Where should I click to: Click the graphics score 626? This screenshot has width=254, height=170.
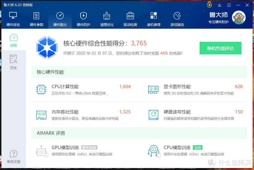[239, 87]
